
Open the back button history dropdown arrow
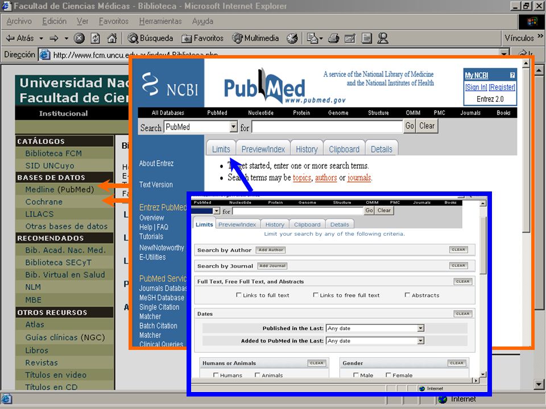pos(41,38)
